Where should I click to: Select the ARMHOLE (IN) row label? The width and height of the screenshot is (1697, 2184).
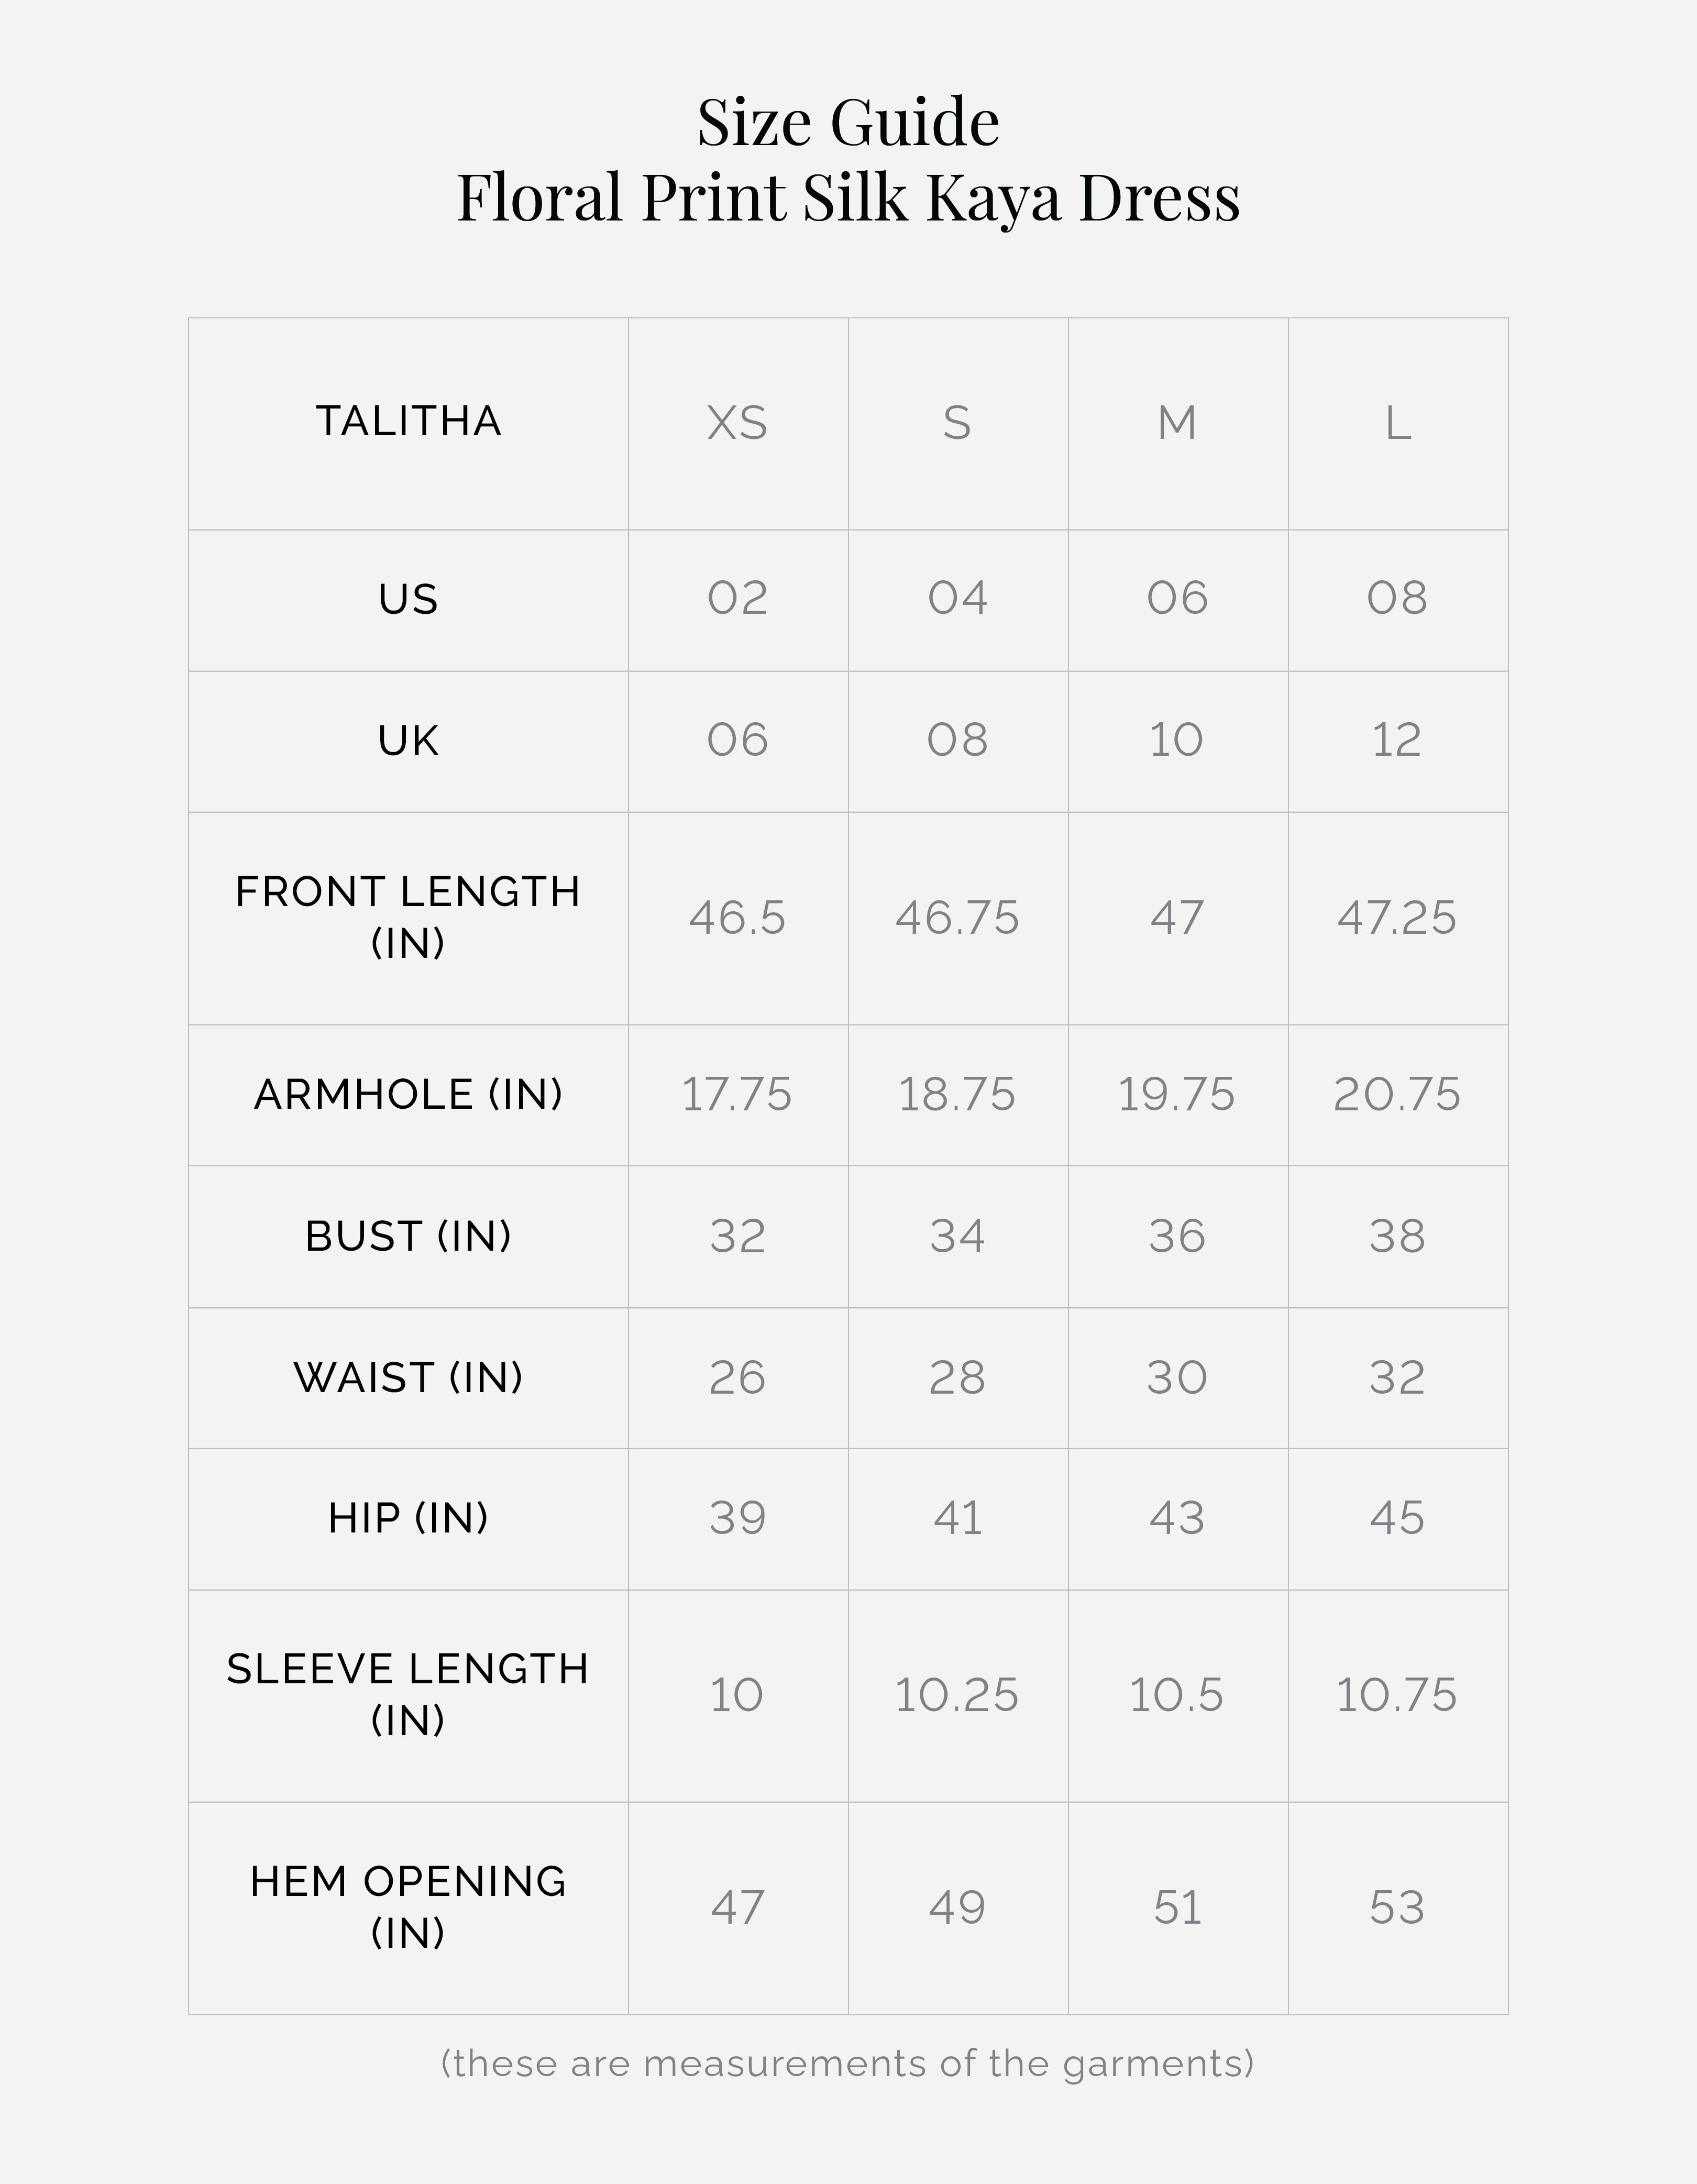(x=408, y=1094)
